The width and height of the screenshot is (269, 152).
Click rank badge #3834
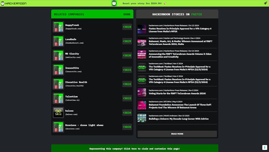tap(127, 113)
